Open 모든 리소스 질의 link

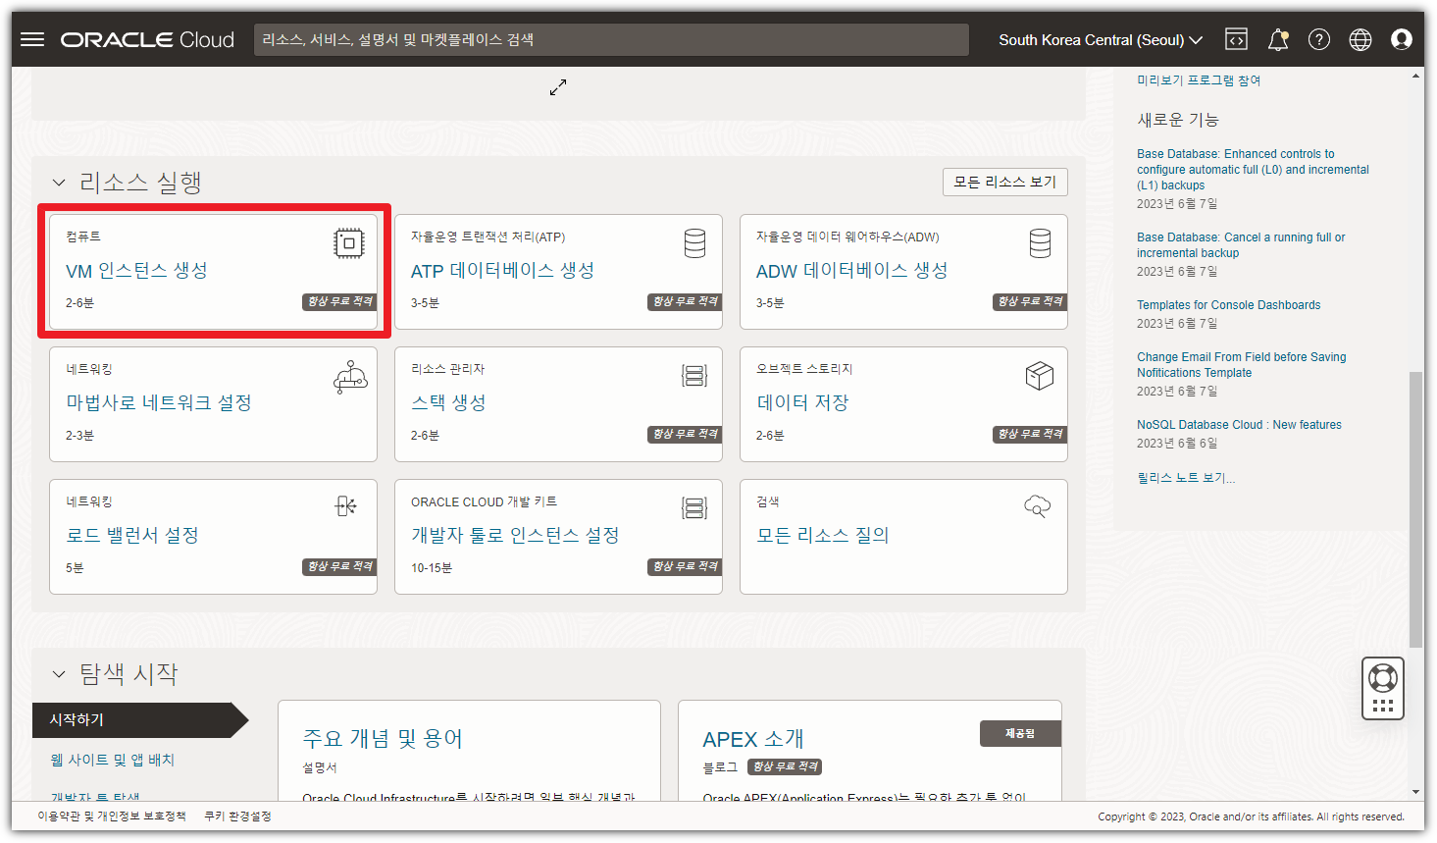822,535
